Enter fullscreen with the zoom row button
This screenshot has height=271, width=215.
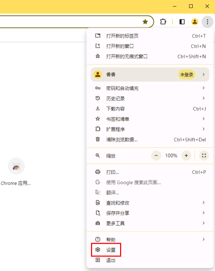204,156
